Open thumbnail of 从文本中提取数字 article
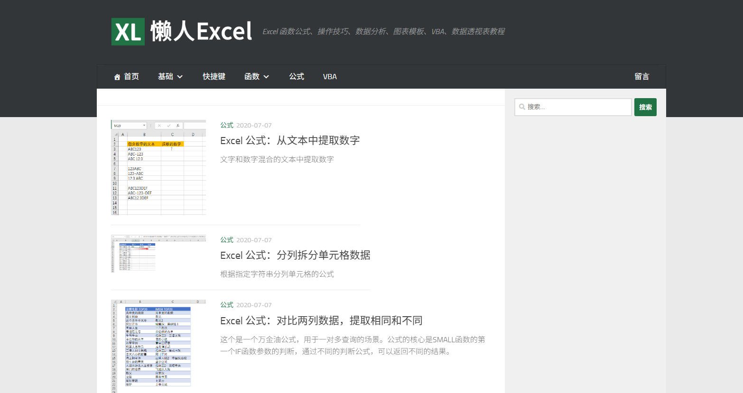The width and height of the screenshot is (743, 393). (158, 167)
